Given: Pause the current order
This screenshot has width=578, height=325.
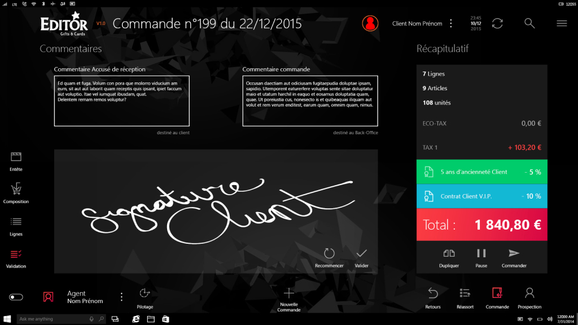Looking at the screenshot, I should (481, 254).
